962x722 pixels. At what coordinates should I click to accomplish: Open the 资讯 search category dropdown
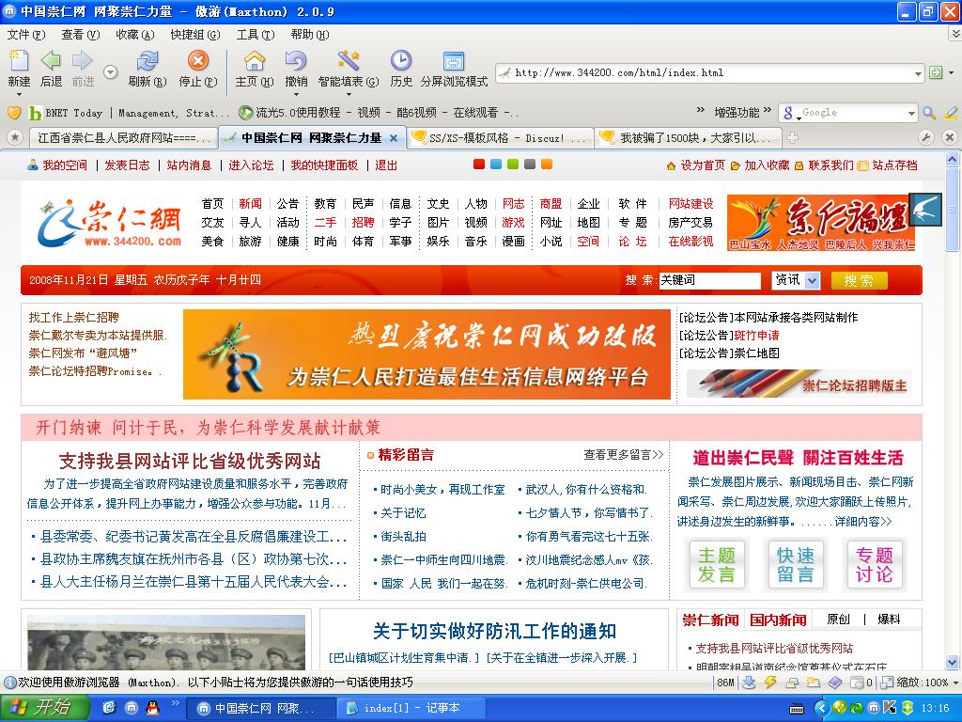pyautogui.click(x=812, y=280)
